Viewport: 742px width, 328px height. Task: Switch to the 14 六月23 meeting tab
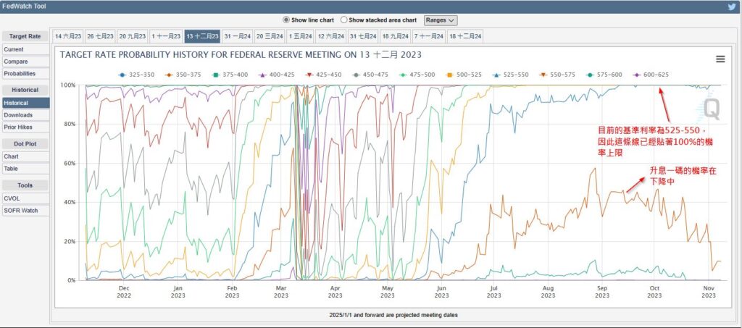pyautogui.click(x=68, y=36)
